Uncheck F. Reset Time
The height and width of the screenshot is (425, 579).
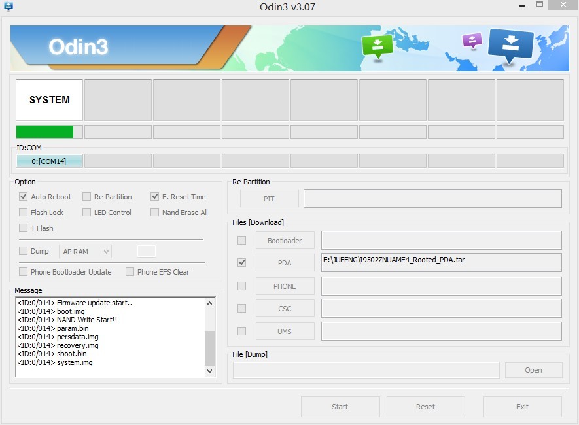155,196
